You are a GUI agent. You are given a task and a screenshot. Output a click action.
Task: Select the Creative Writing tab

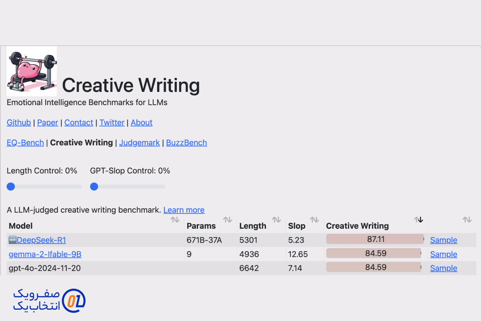[81, 142]
